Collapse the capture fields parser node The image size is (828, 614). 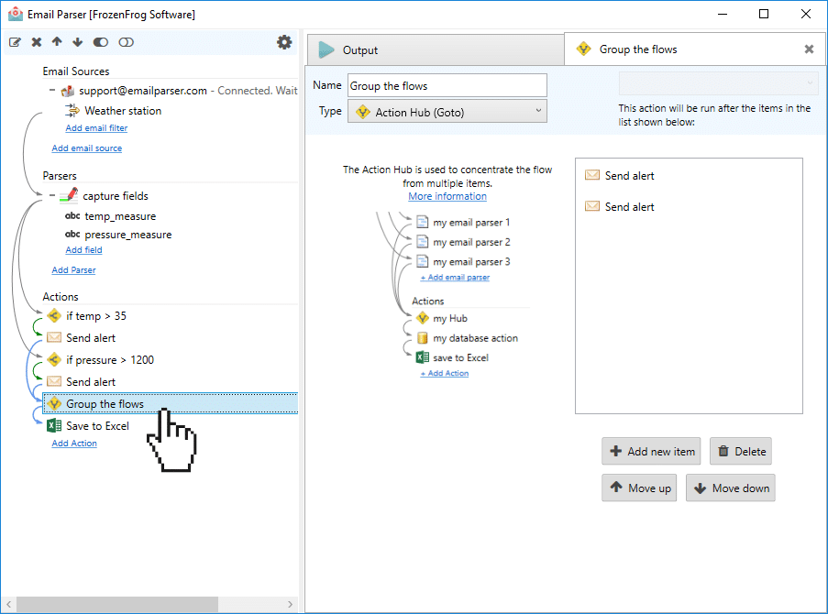tap(52, 195)
